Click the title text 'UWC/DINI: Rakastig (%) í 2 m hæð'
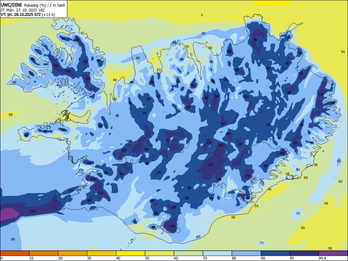 (x=33, y=5)
